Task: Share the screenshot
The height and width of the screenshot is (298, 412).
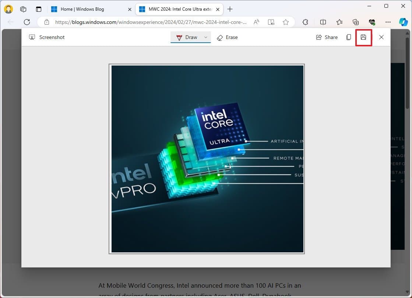Action: click(x=327, y=37)
